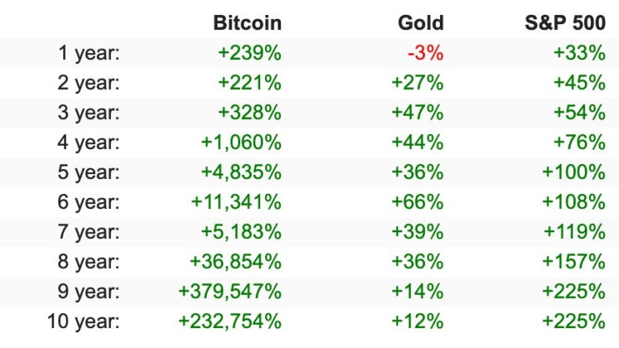Click Gold's +66% six-year return
The height and width of the screenshot is (348, 619).
(x=417, y=202)
